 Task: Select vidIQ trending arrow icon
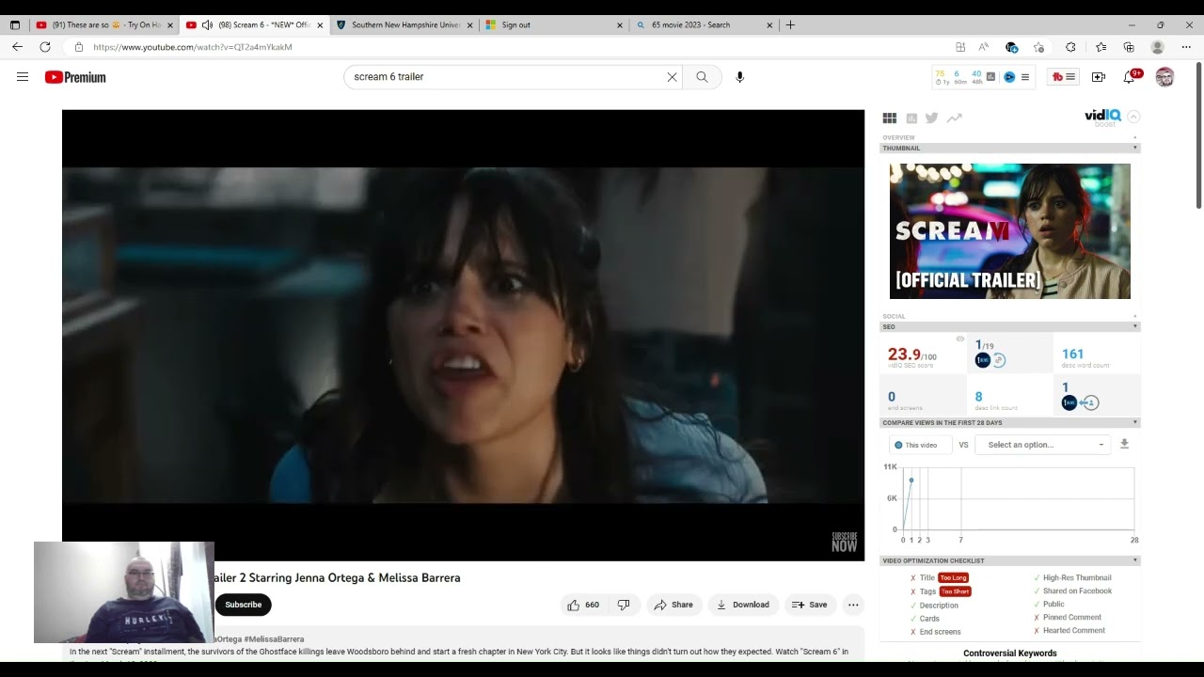[x=954, y=118]
